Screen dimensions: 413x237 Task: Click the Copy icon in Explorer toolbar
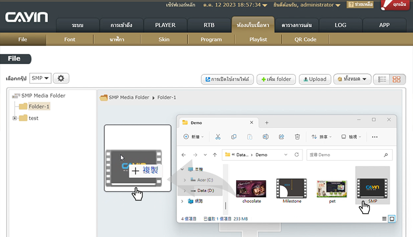click(x=234, y=137)
